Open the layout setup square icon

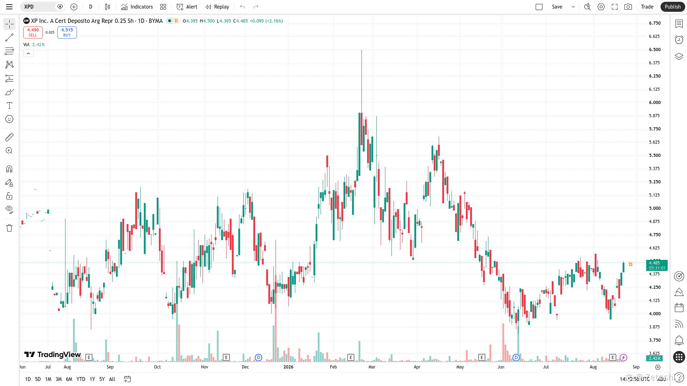539,7
